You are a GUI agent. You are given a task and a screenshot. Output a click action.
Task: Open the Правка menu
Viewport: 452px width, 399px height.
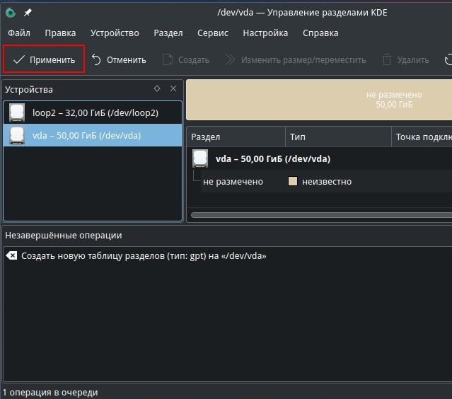pos(60,33)
